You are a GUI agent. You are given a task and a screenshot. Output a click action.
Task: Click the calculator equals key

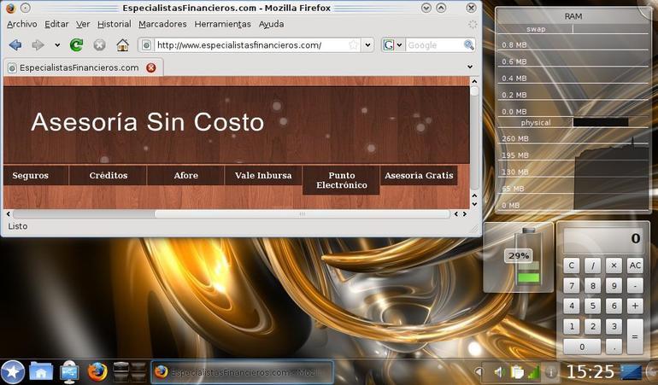(635, 336)
